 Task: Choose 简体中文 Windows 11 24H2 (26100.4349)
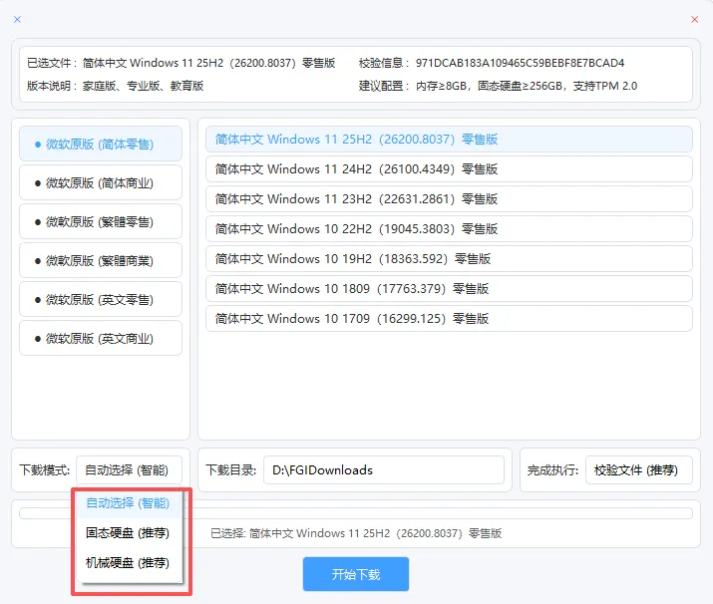[x=449, y=169]
